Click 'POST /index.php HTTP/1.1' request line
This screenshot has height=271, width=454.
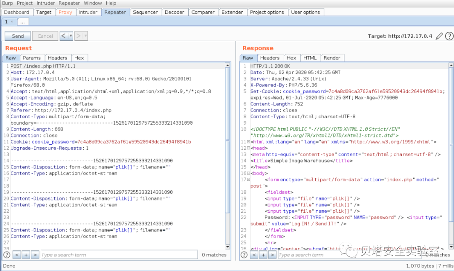43,66
